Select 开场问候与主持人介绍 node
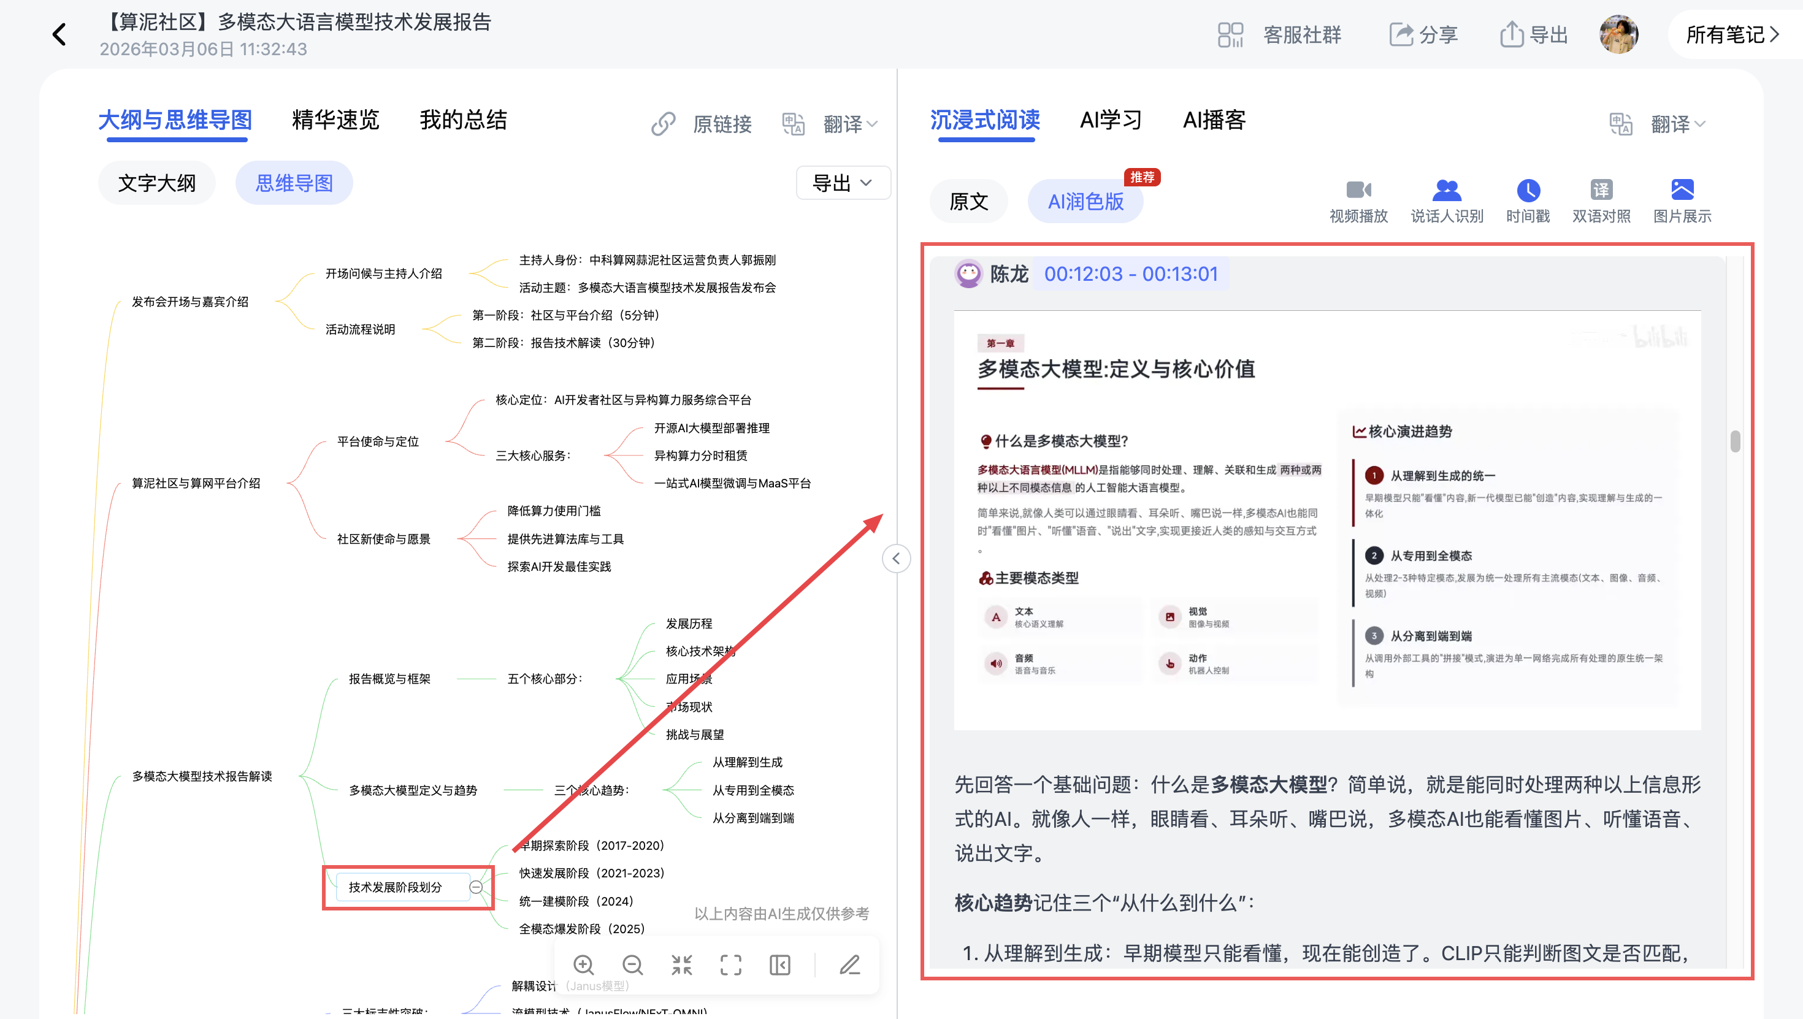 tap(383, 273)
